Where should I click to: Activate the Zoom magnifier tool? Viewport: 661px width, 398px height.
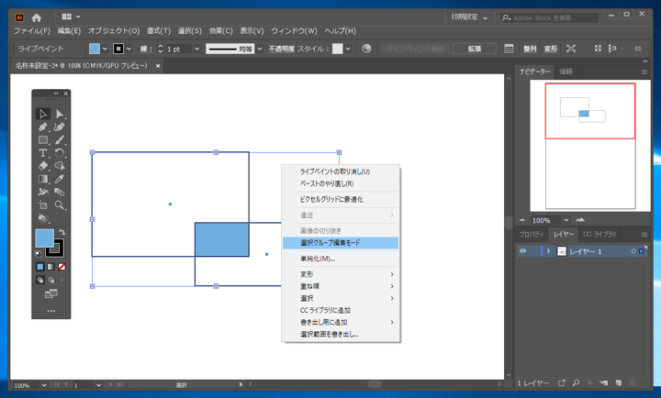click(60, 205)
